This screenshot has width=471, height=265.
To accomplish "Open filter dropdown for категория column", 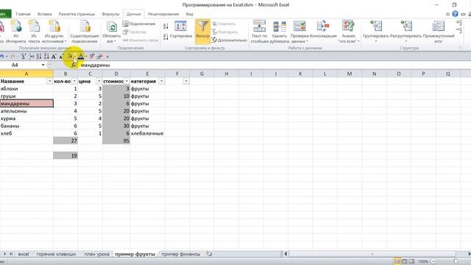I will [x=162, y=81].
